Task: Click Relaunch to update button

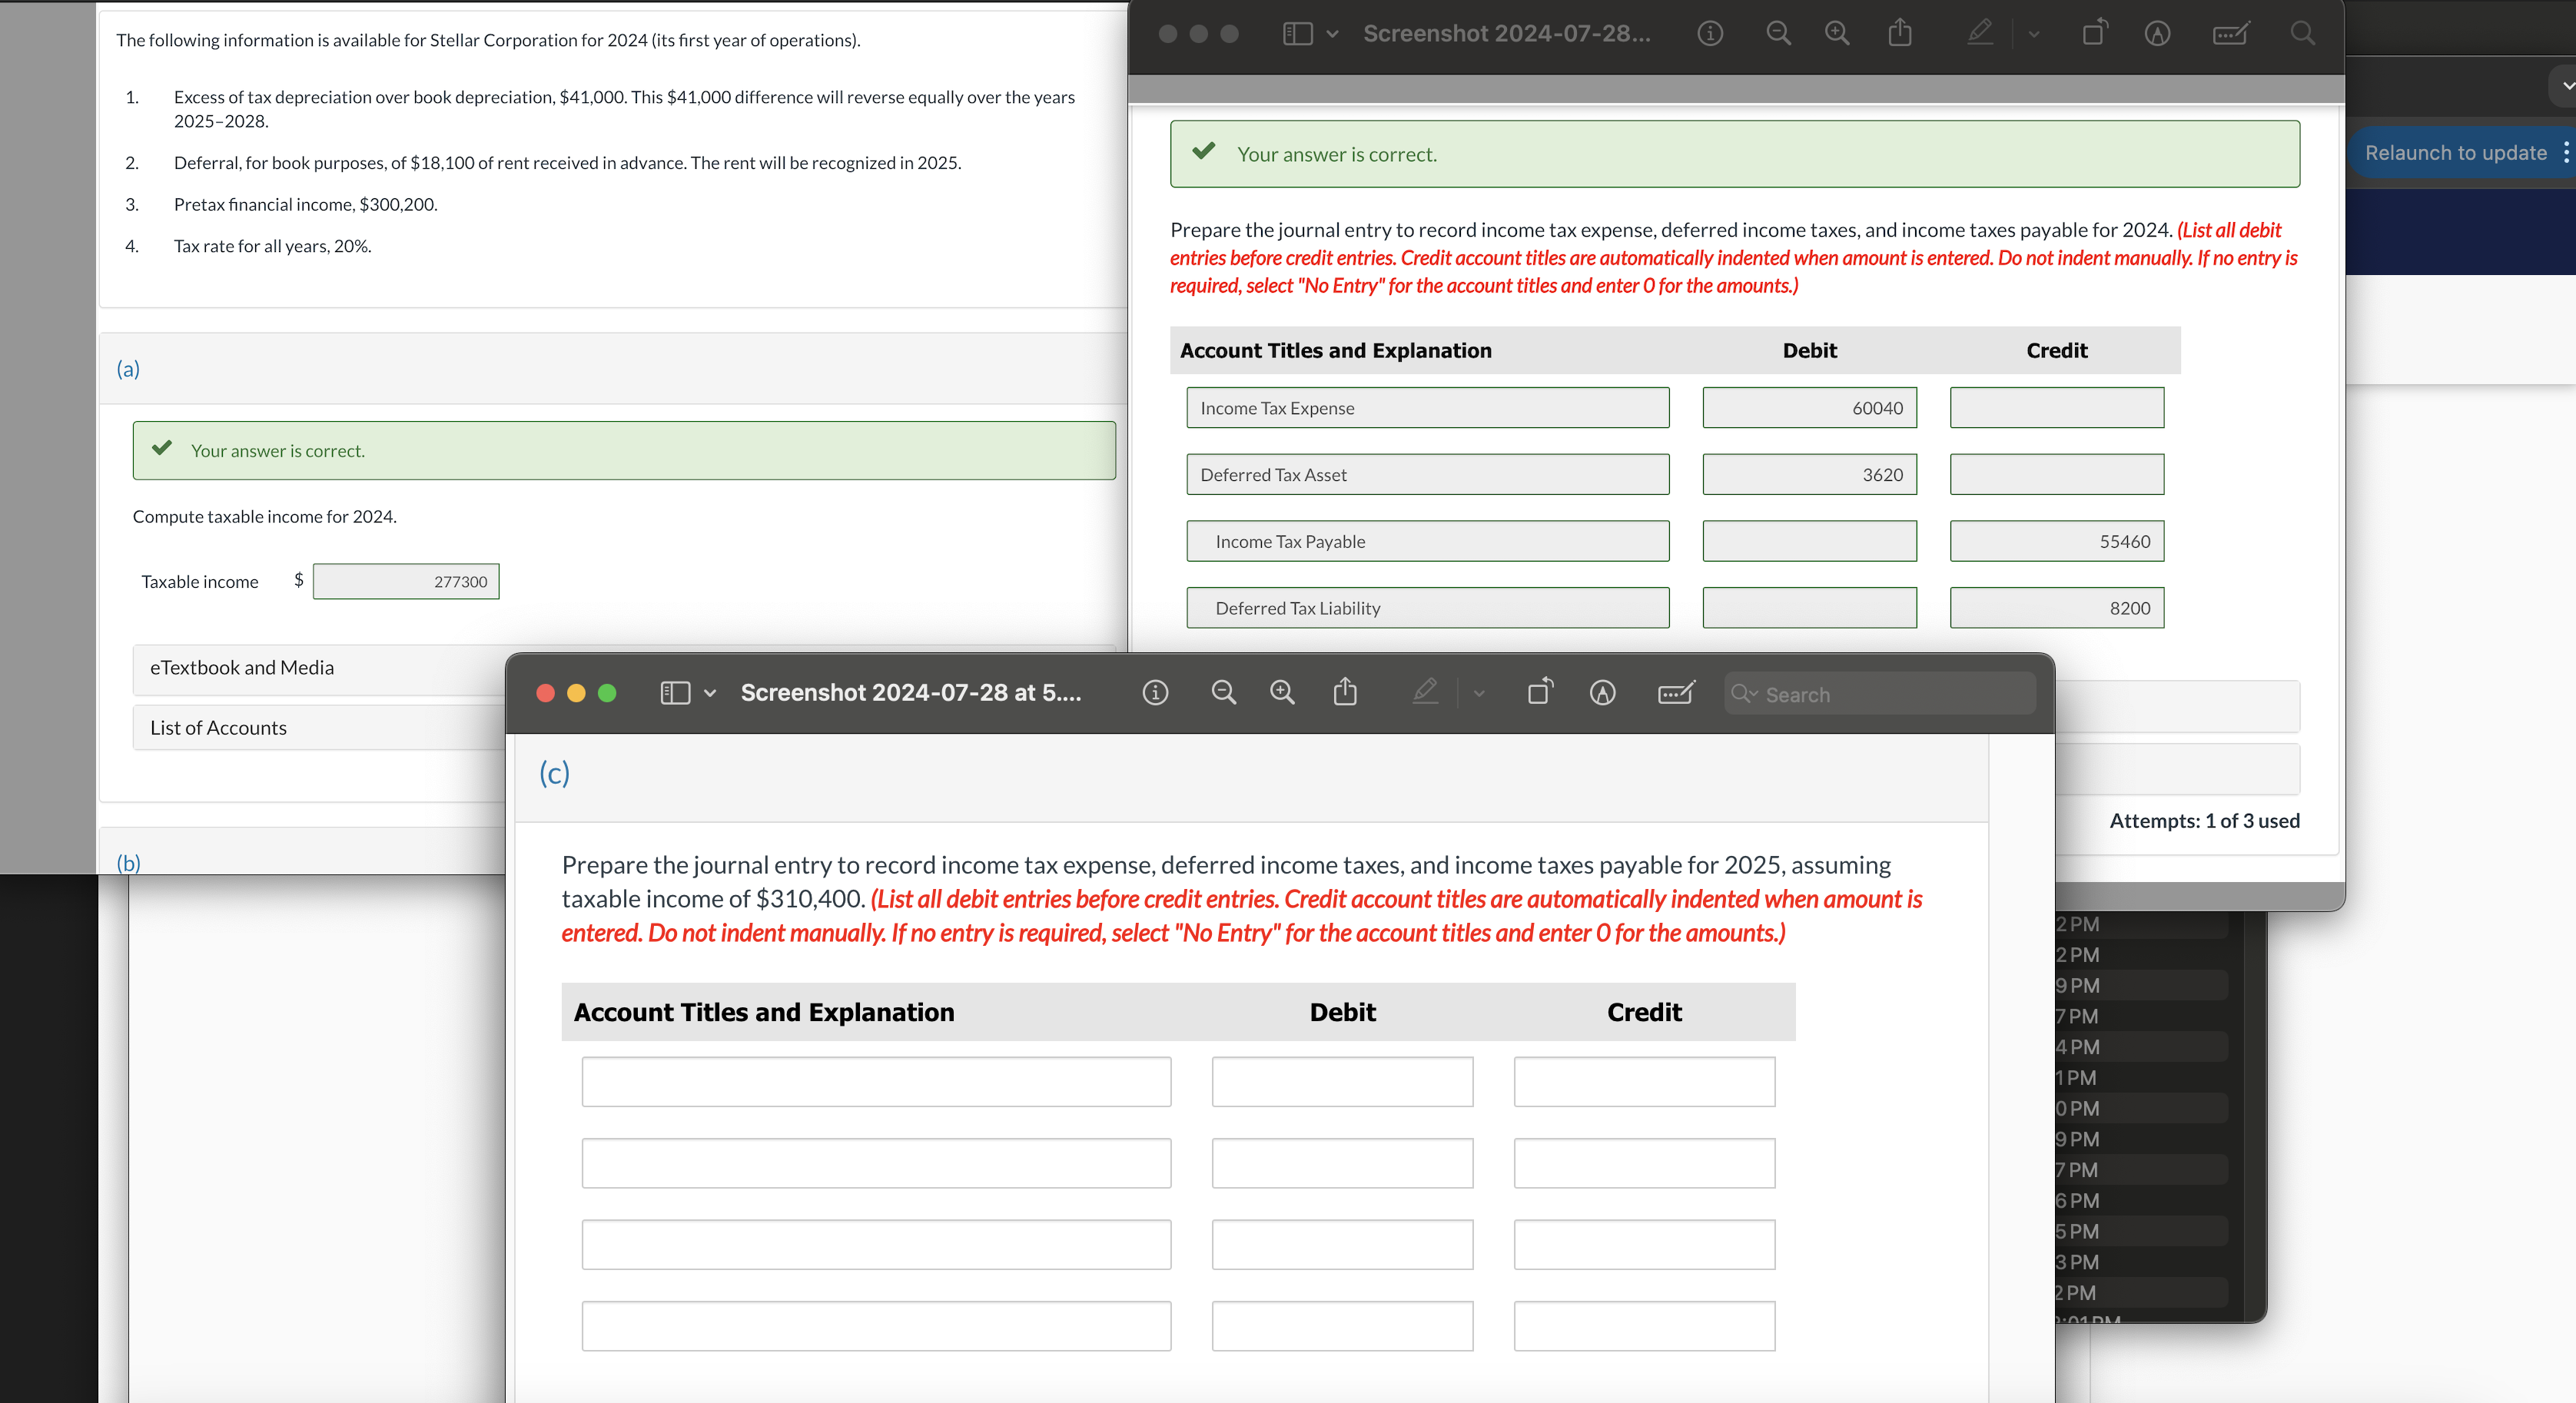Action: [2455, 153]
